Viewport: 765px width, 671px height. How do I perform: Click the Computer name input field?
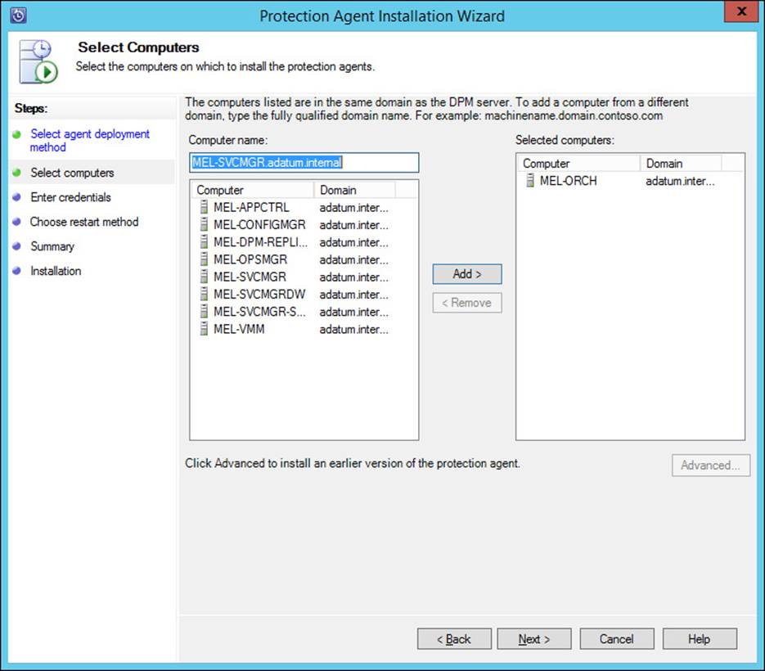pyautogui.click(x=304, y=163)
